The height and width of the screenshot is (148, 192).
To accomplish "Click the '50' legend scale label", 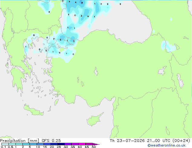I will 94,147.
